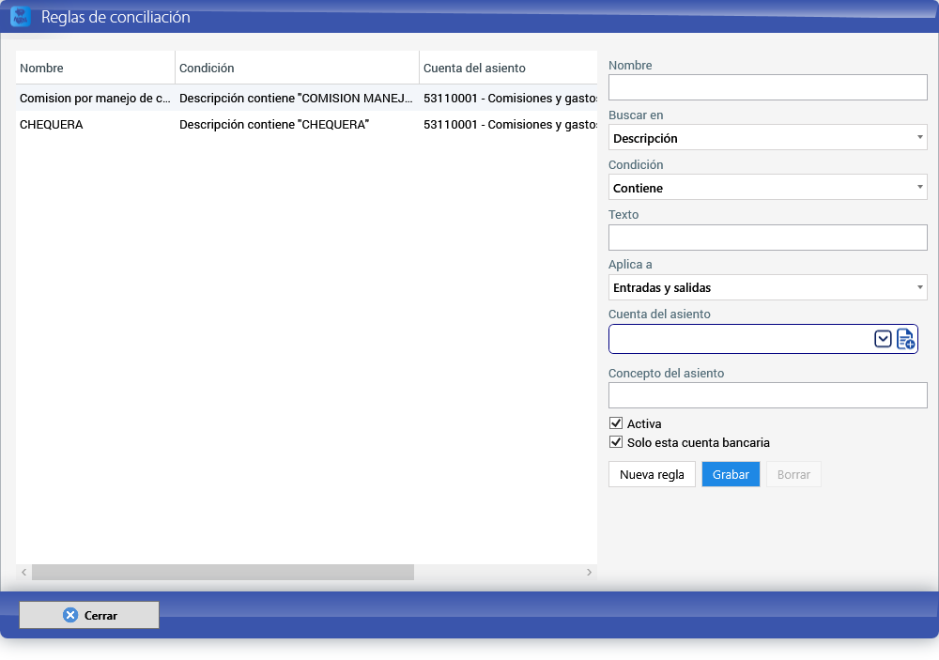939x660 pixels.
Task: Click account cell in Comision por manejo row
Action: pos(510,99)
